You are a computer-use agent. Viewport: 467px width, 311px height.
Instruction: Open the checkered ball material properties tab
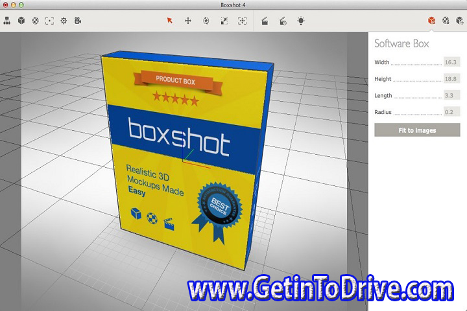pyautogui.click(x=446, y=20)
